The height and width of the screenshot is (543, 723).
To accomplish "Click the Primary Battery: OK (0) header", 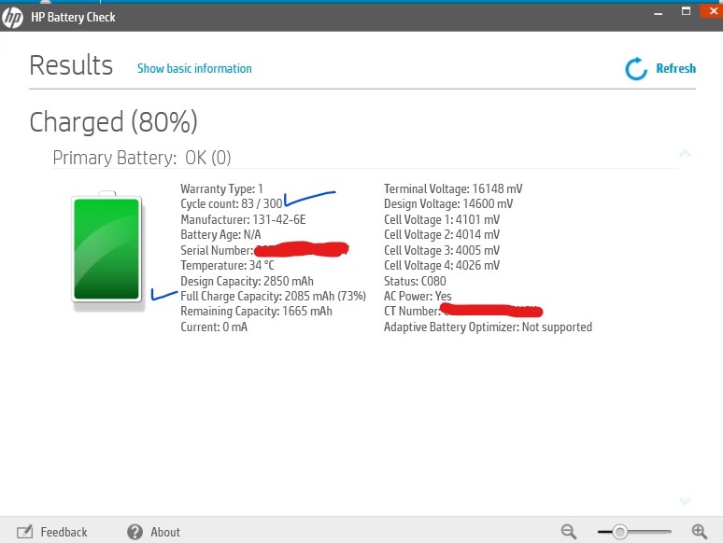I will [x=142, y=158].
